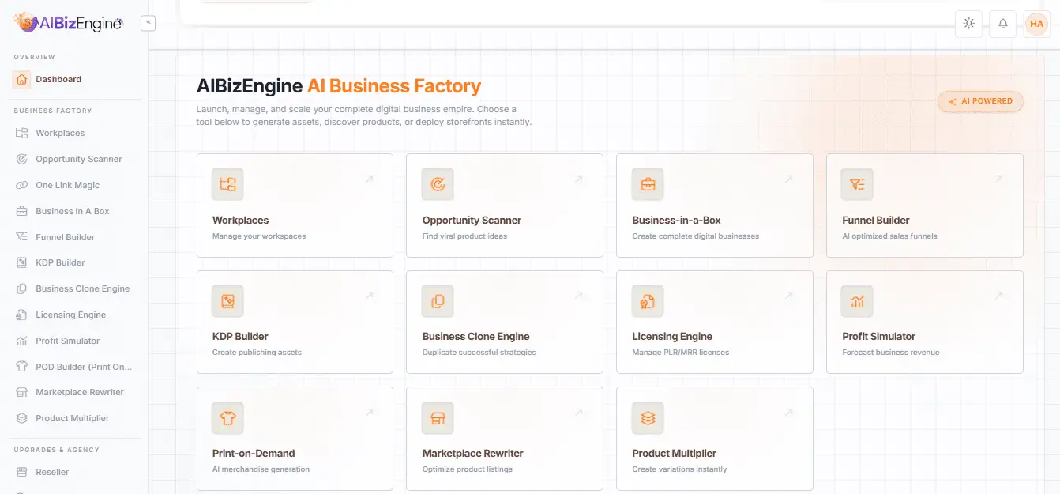Open the Licensing Engine card title
Viewport: 1060px width, 494px height.
point(672,336)
